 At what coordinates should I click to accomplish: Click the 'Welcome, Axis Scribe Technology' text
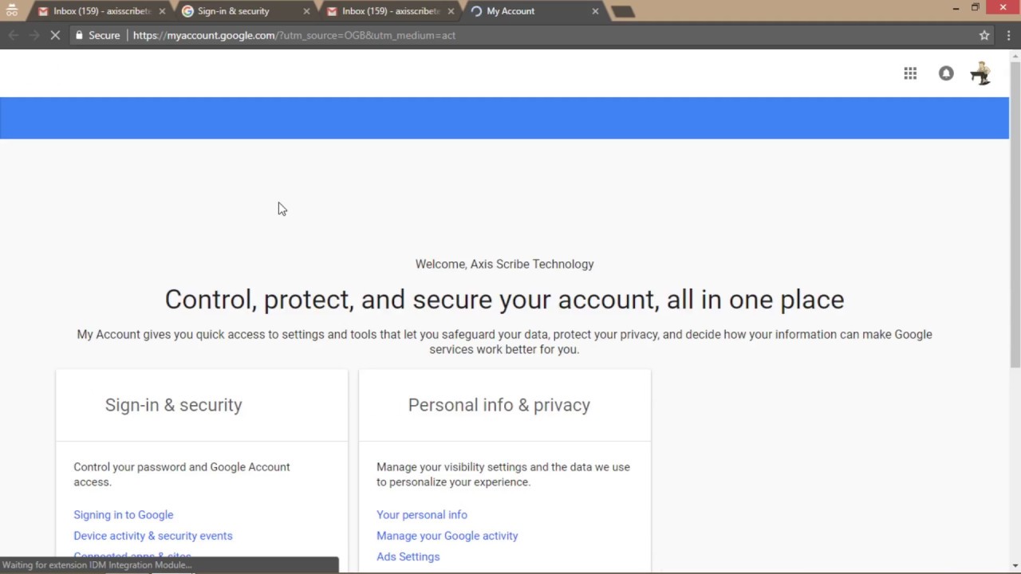pyautogui.click(x=505, y=264)
